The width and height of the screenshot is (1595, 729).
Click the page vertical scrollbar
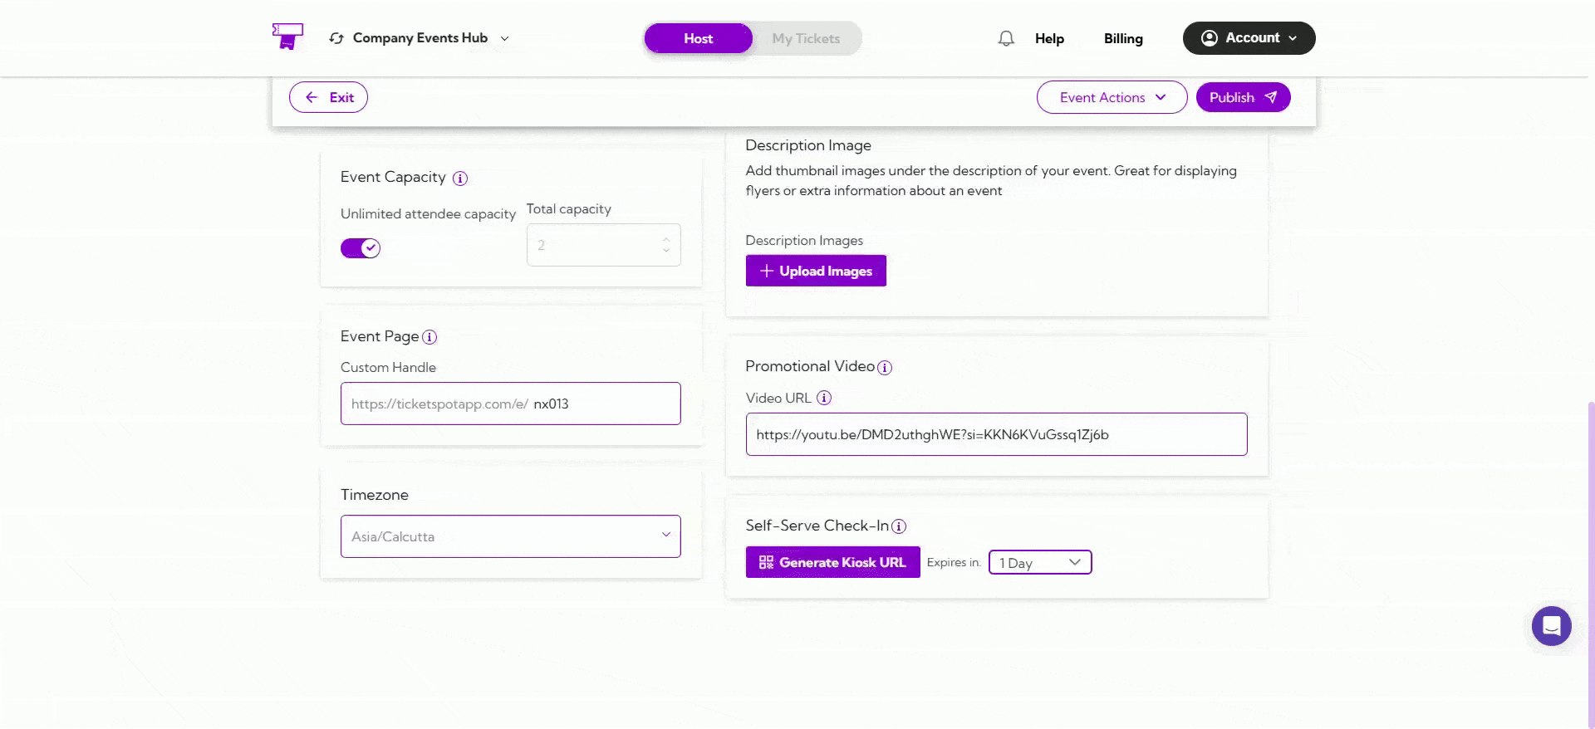click(x=1591, y=565)
